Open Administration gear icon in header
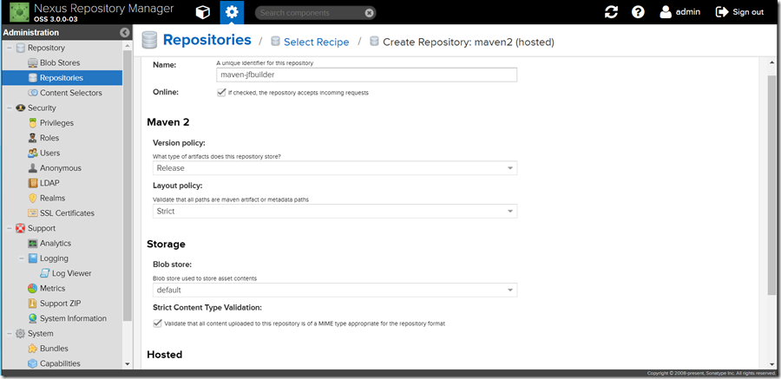The height and width of the screenshot is (379, 781). (x=232, y=12)
